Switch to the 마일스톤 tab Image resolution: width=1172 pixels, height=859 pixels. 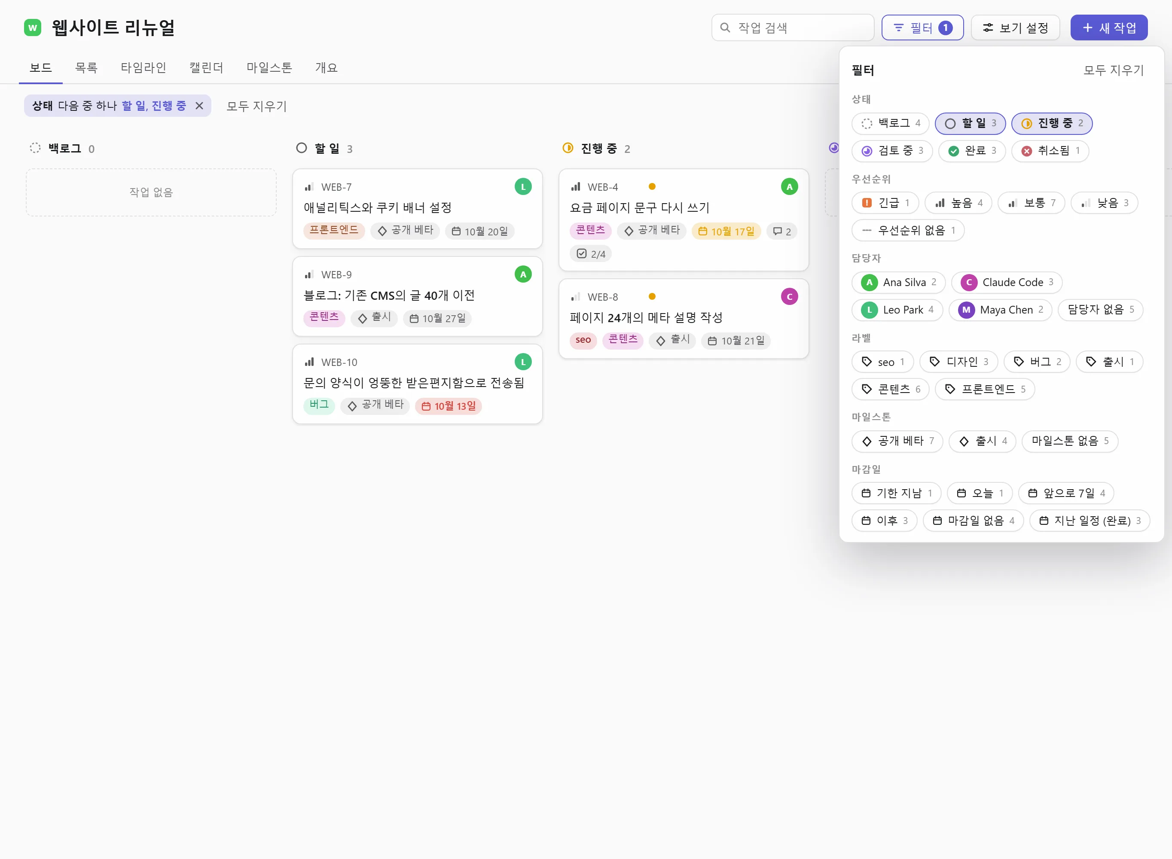[269, 67]
